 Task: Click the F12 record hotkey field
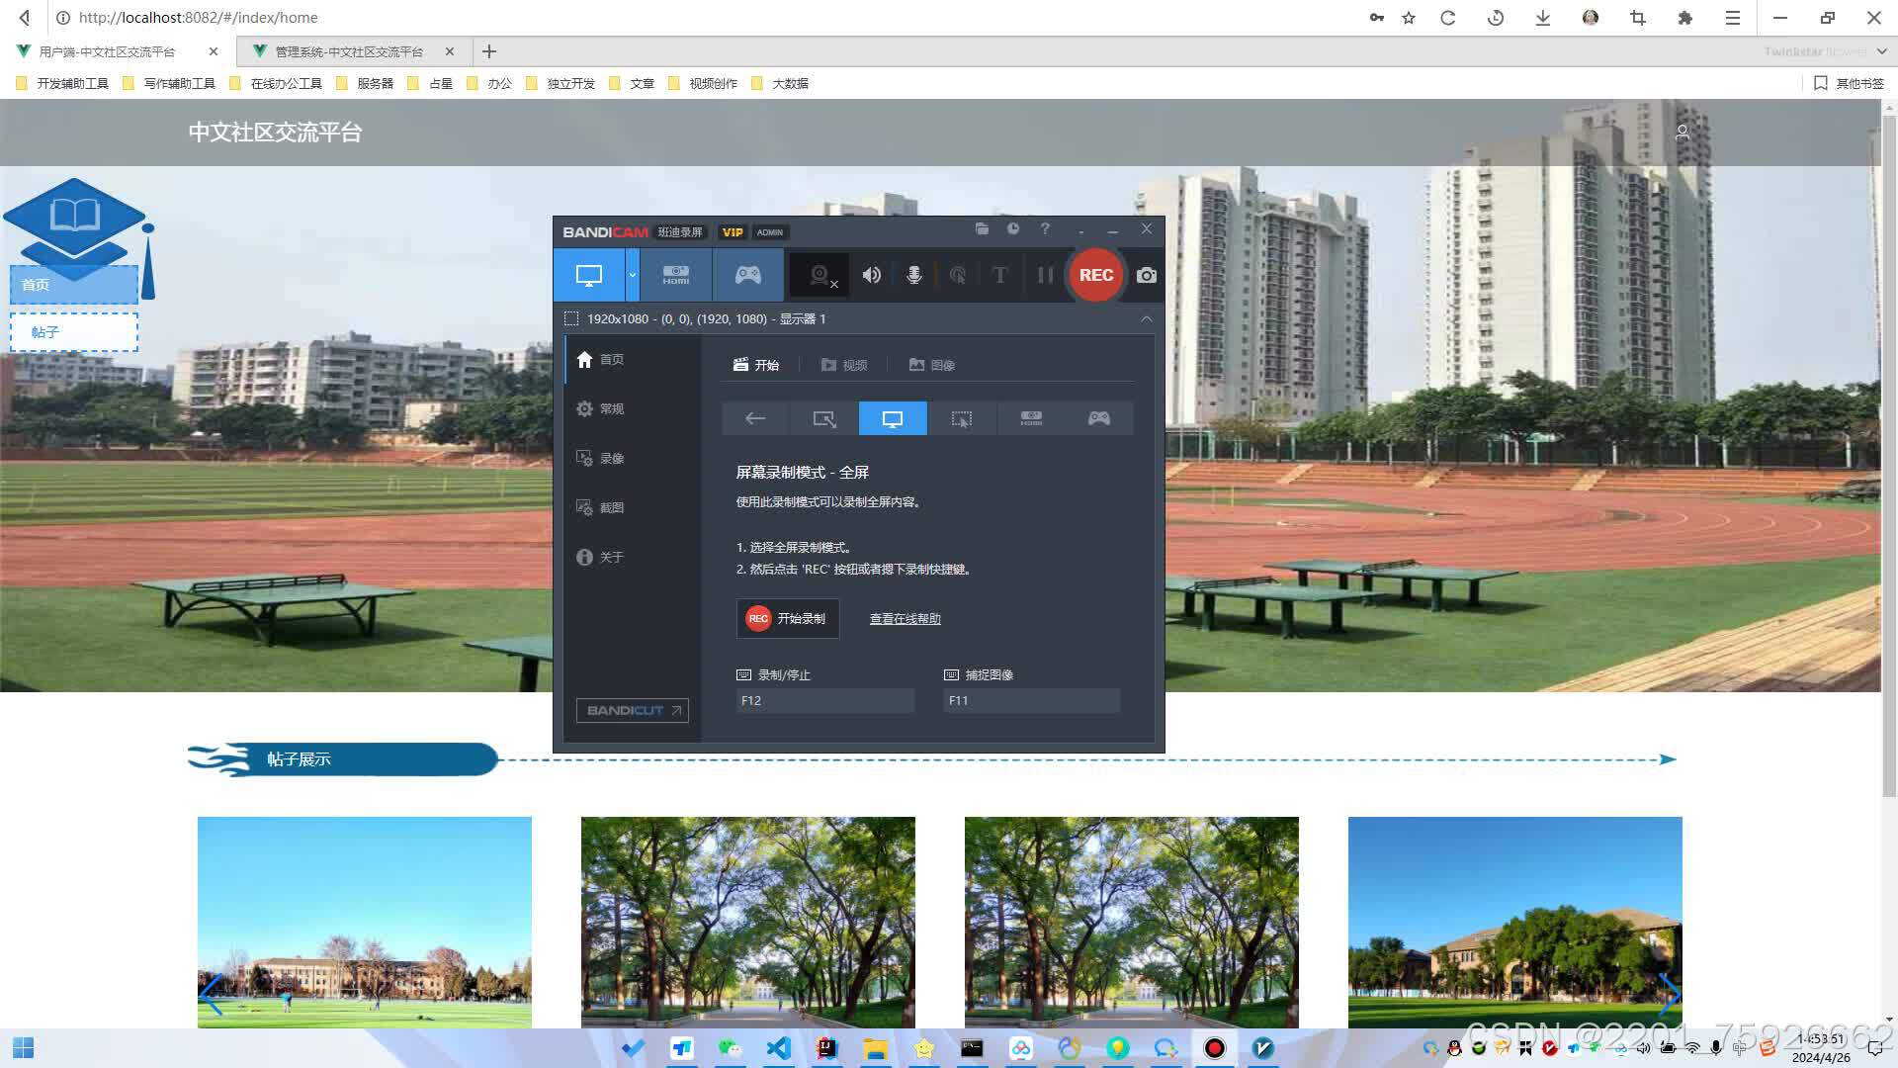[824, 700]
